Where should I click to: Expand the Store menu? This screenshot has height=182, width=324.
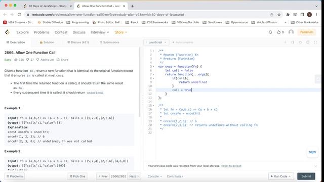[x=121, y=32]
